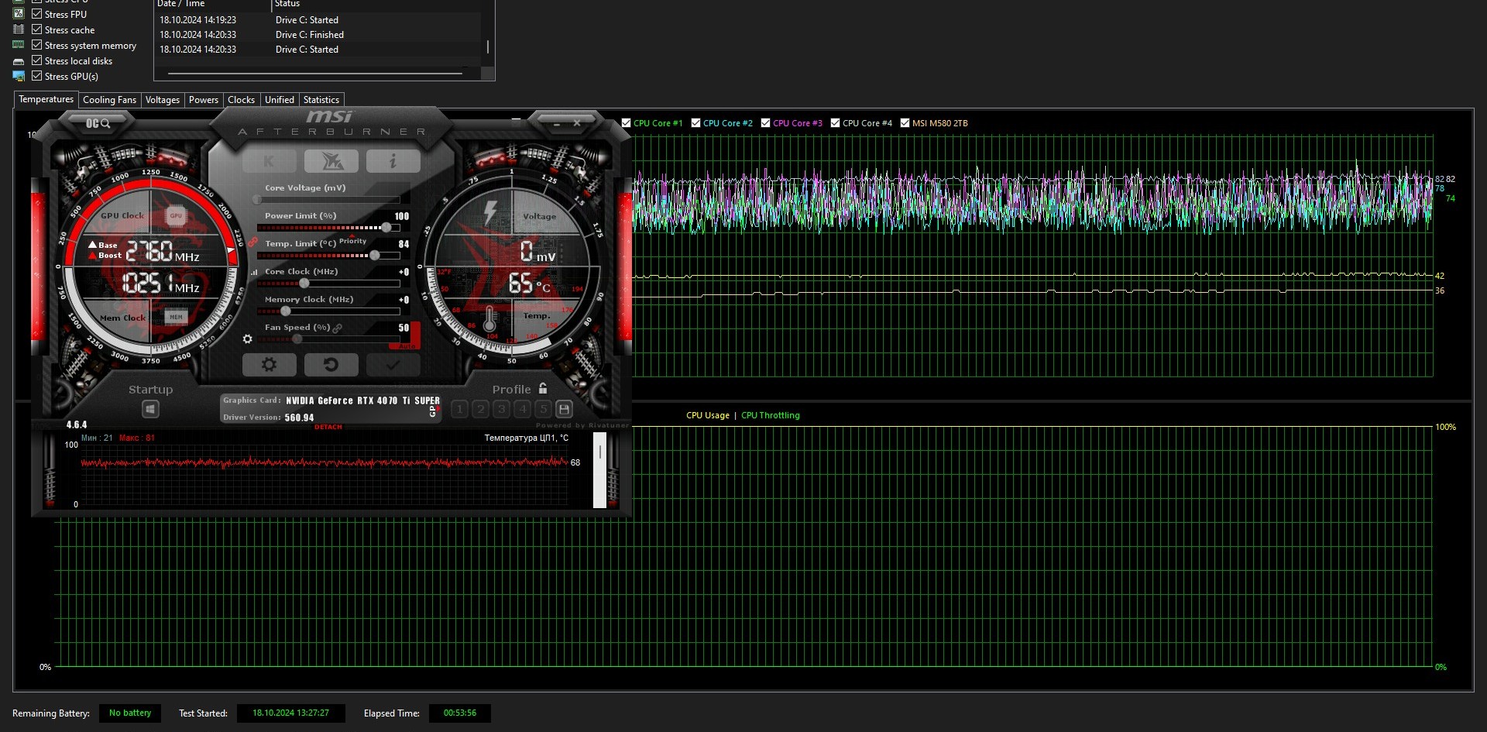Click the Priority label on Temp. Limit
Screen dimensions: 1487x732
[x=352, y=241]
